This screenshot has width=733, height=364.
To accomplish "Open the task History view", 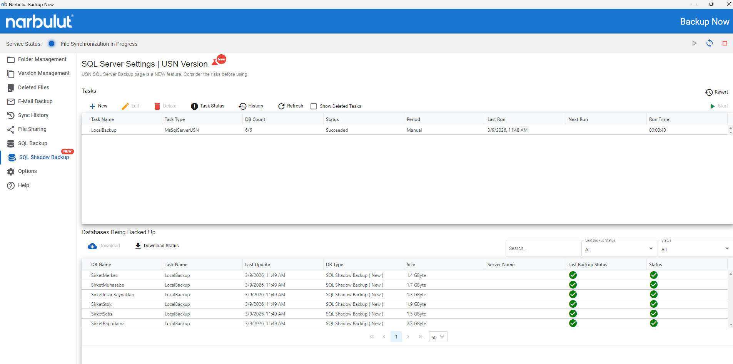I will (251, 106).
